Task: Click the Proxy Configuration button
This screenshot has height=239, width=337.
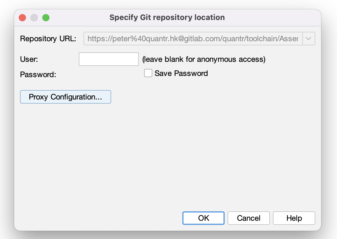Action: pos(65,97)
